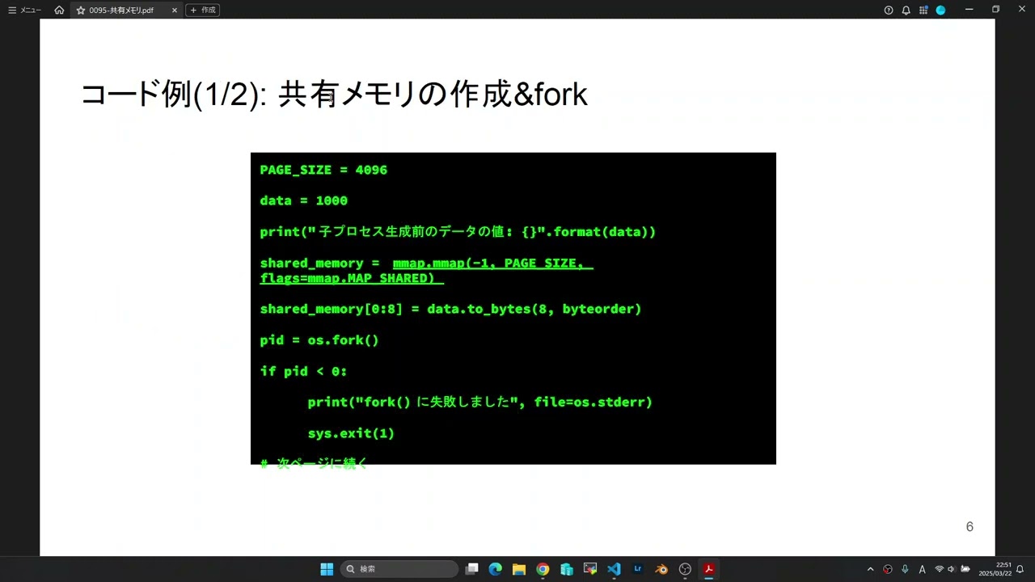Open OBS Studio from taskbar
Viewport: 1035px width, 582px height.
685,569
